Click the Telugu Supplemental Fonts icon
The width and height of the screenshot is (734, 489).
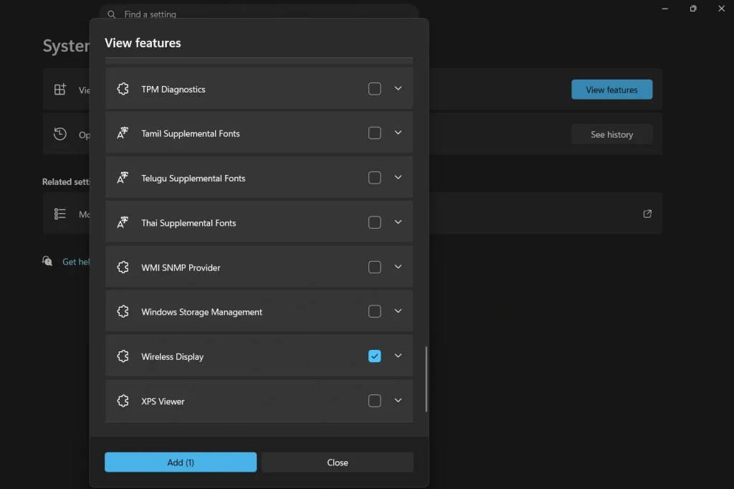click(x=123, y=178)
